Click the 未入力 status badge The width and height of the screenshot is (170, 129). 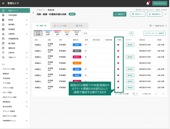[x=77, y=63]
